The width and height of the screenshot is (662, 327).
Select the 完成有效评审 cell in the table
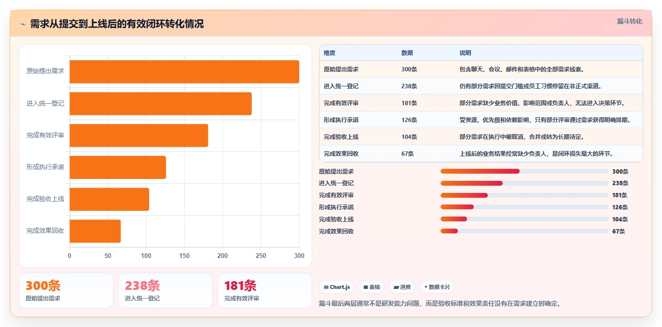pyautogui.click(x=341, y=103)
